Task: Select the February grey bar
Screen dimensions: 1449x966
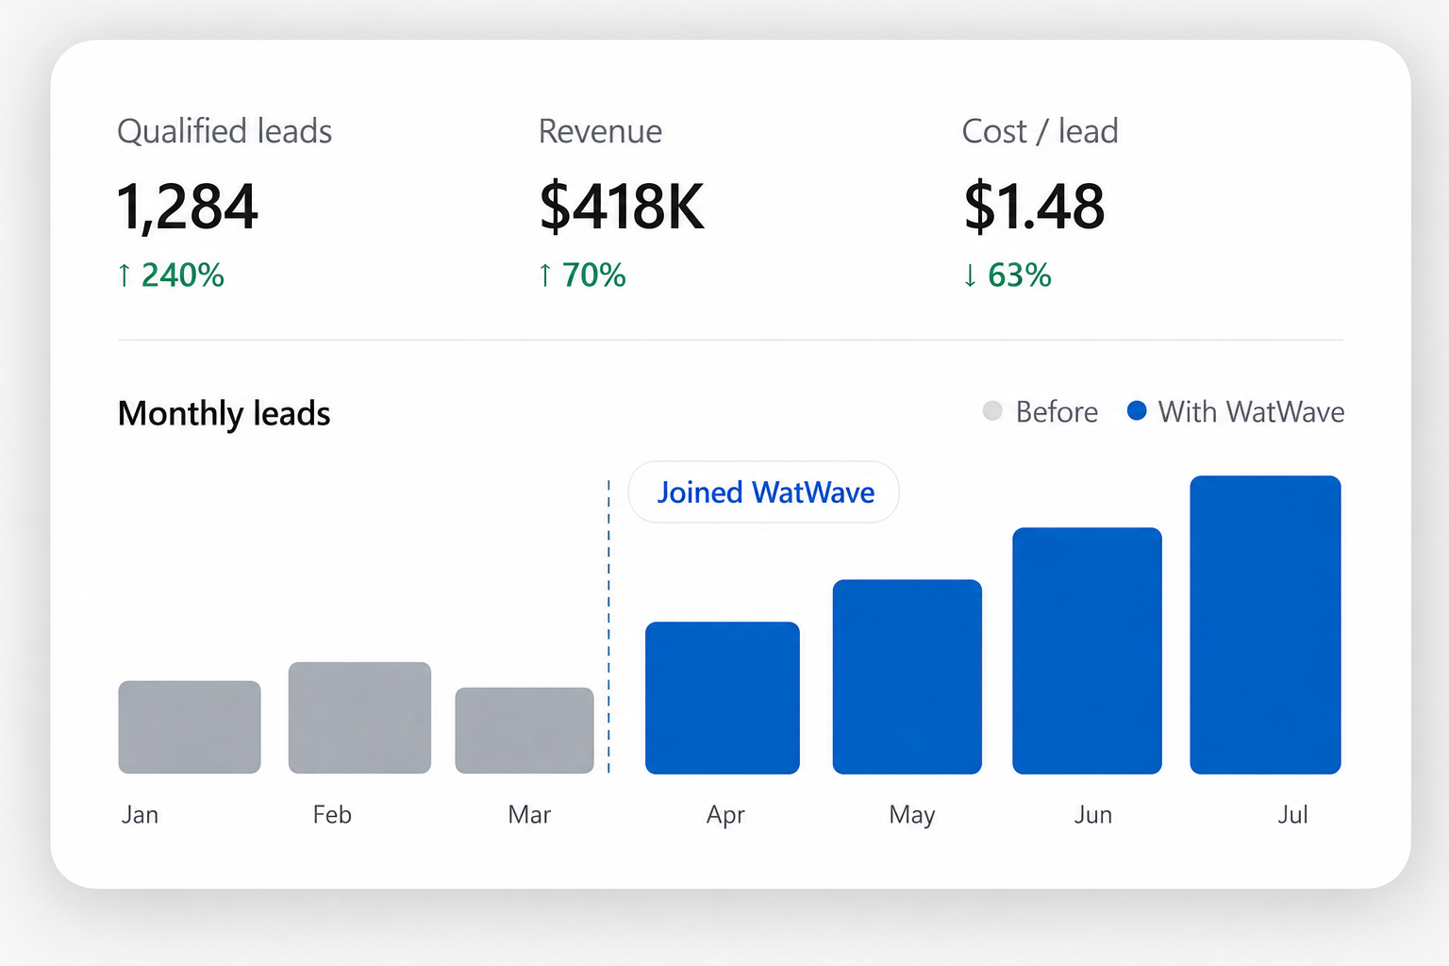Action: click(359, 718)
